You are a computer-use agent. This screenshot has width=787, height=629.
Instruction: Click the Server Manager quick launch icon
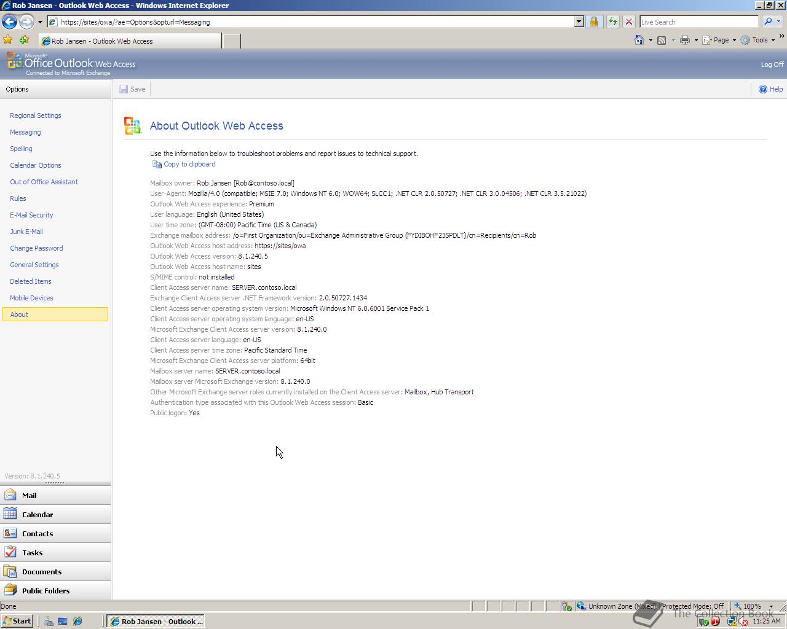pos(48,621)
